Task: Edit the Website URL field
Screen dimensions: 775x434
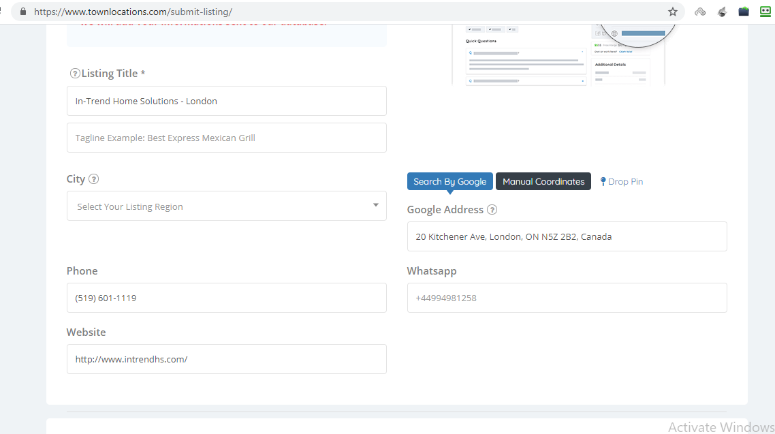Action: pos(226,359)
